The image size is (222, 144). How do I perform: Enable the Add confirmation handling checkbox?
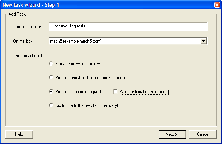coord(116,92)
